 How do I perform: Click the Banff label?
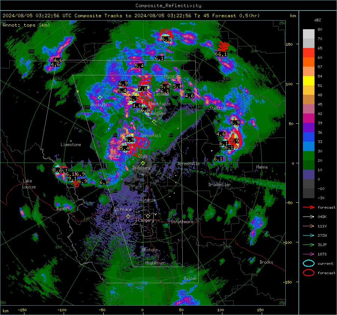pos(62,209)
